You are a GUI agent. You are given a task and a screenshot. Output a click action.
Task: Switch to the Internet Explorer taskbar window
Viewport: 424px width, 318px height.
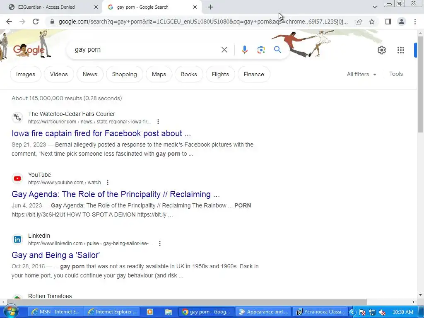click(112, 312)
